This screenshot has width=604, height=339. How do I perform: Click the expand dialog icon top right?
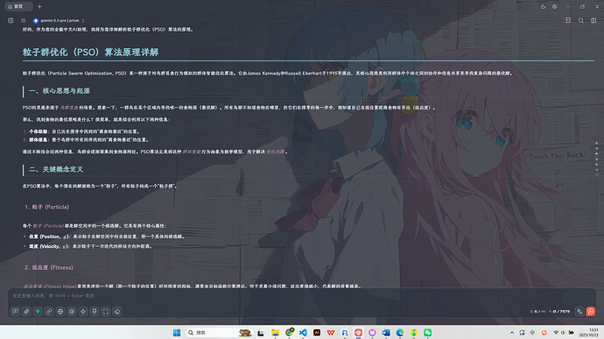(x=568, y=20)
